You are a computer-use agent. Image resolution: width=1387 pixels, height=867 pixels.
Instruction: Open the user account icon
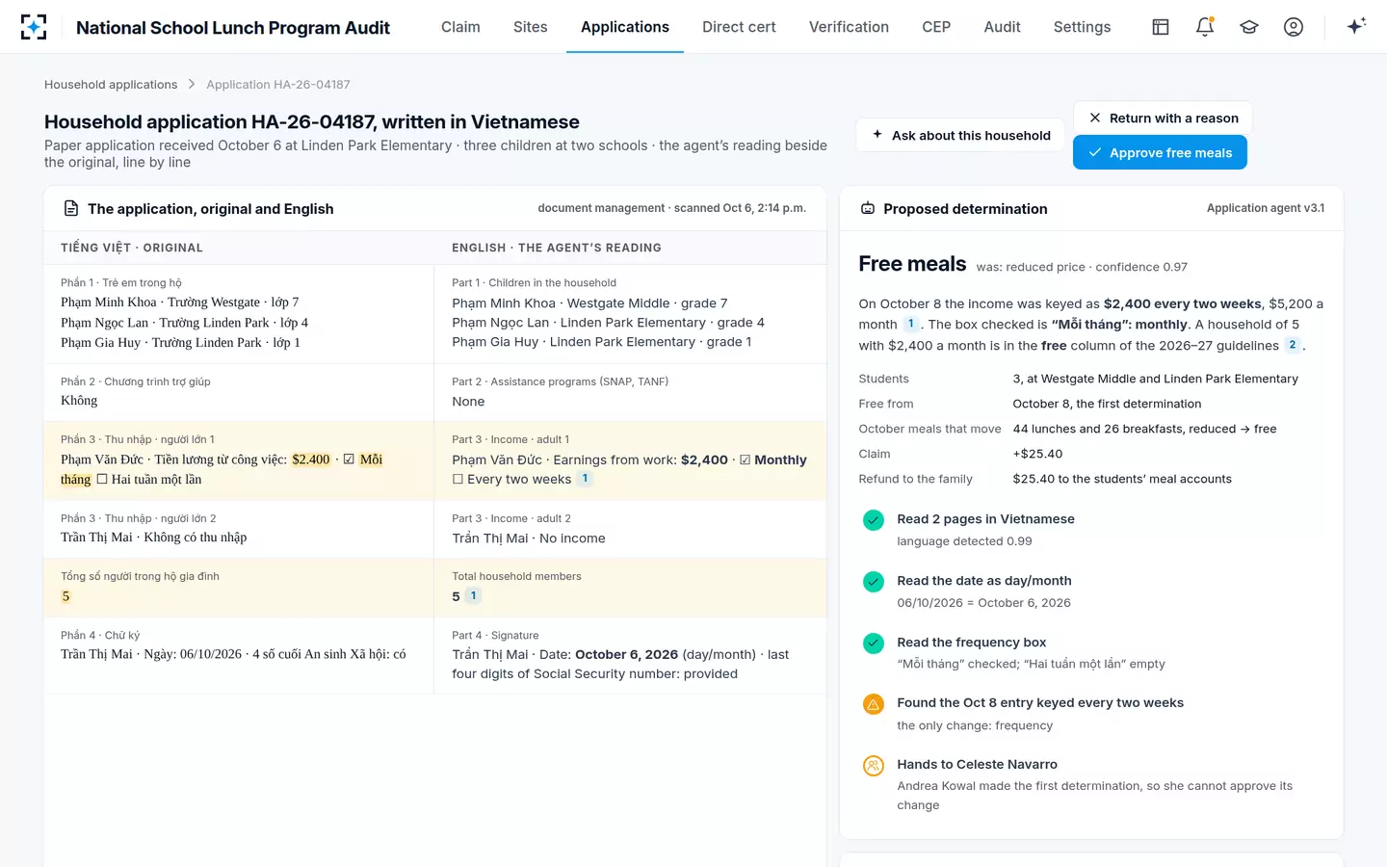point(1294,27)
